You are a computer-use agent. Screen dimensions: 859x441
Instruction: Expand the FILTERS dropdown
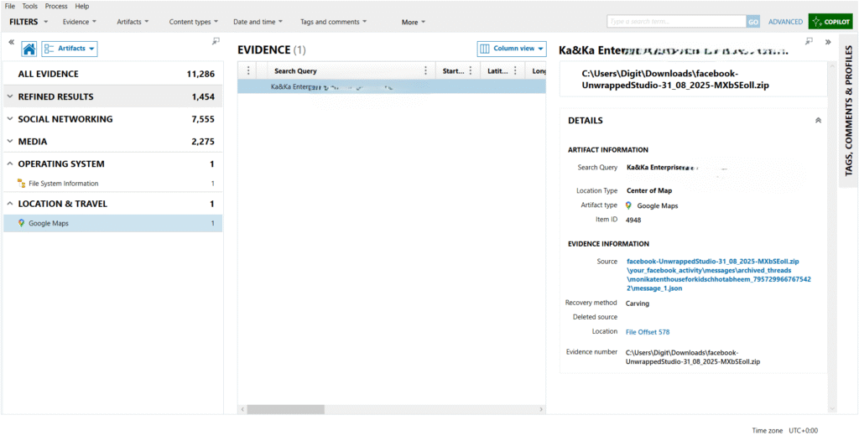coord(29,22)
